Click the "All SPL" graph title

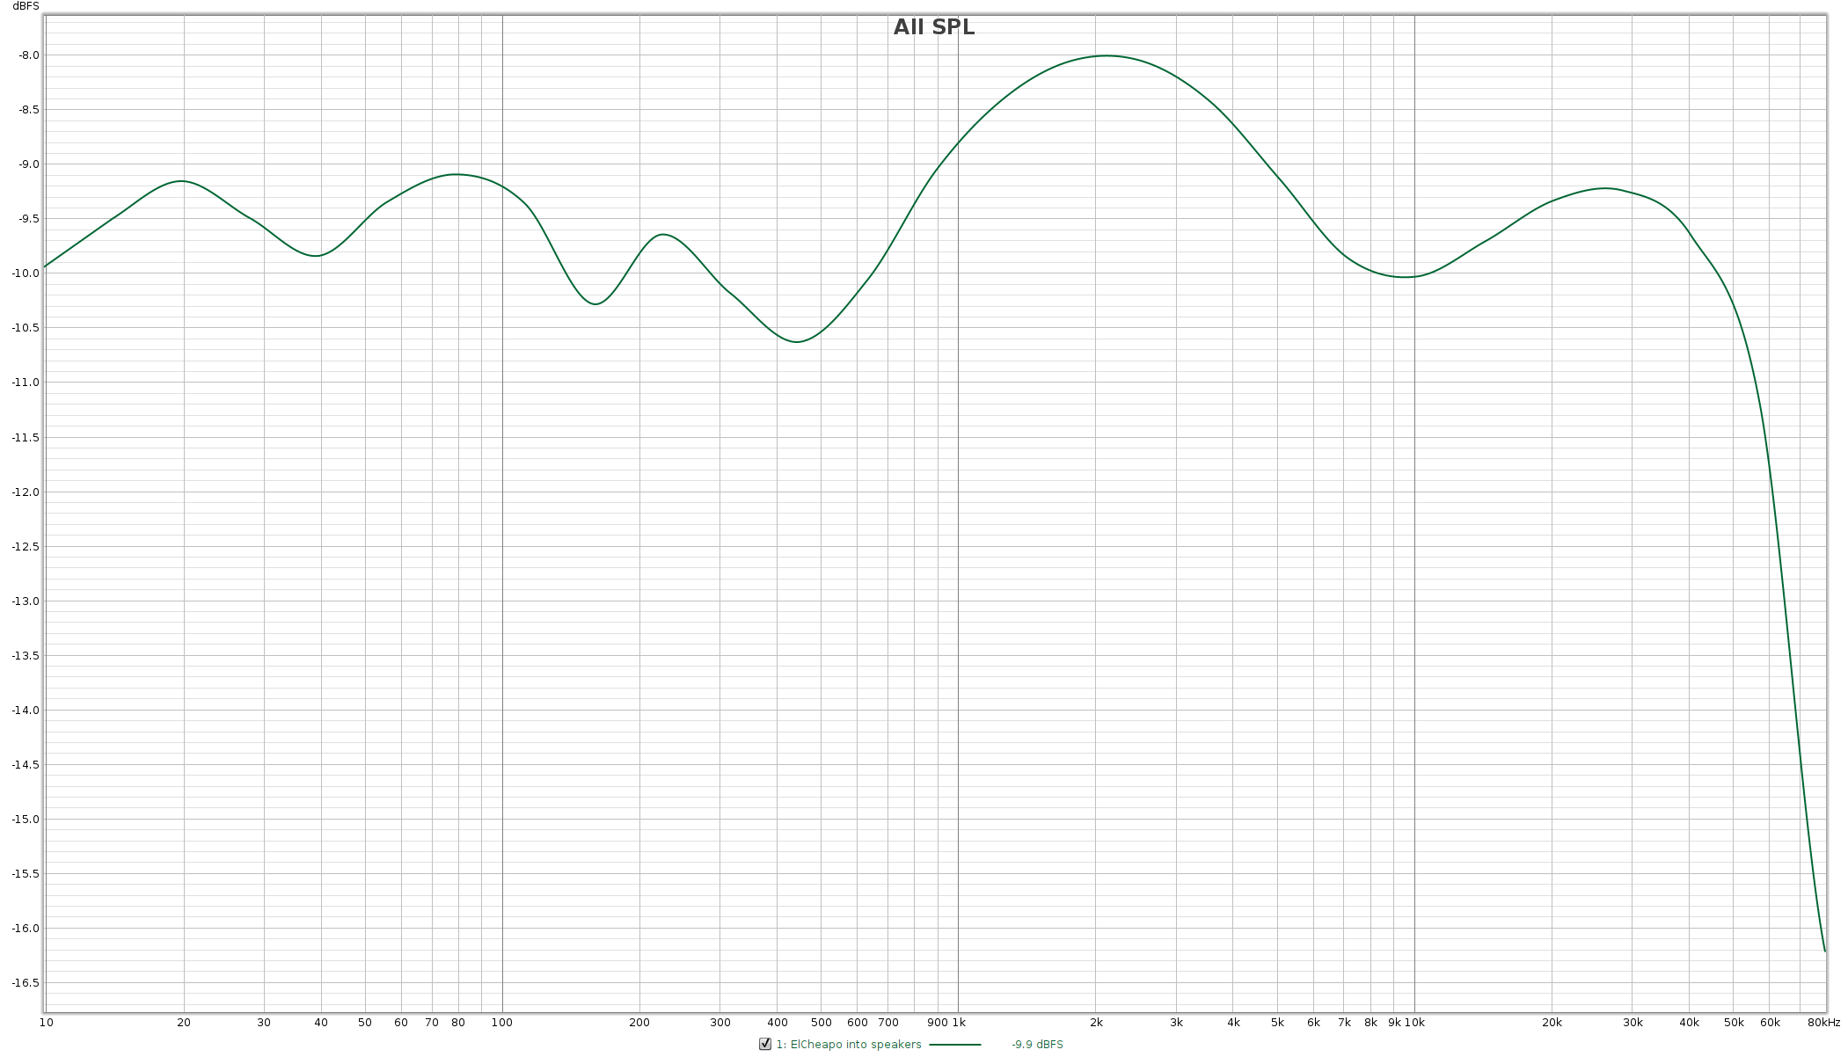(x=934, y=27)
